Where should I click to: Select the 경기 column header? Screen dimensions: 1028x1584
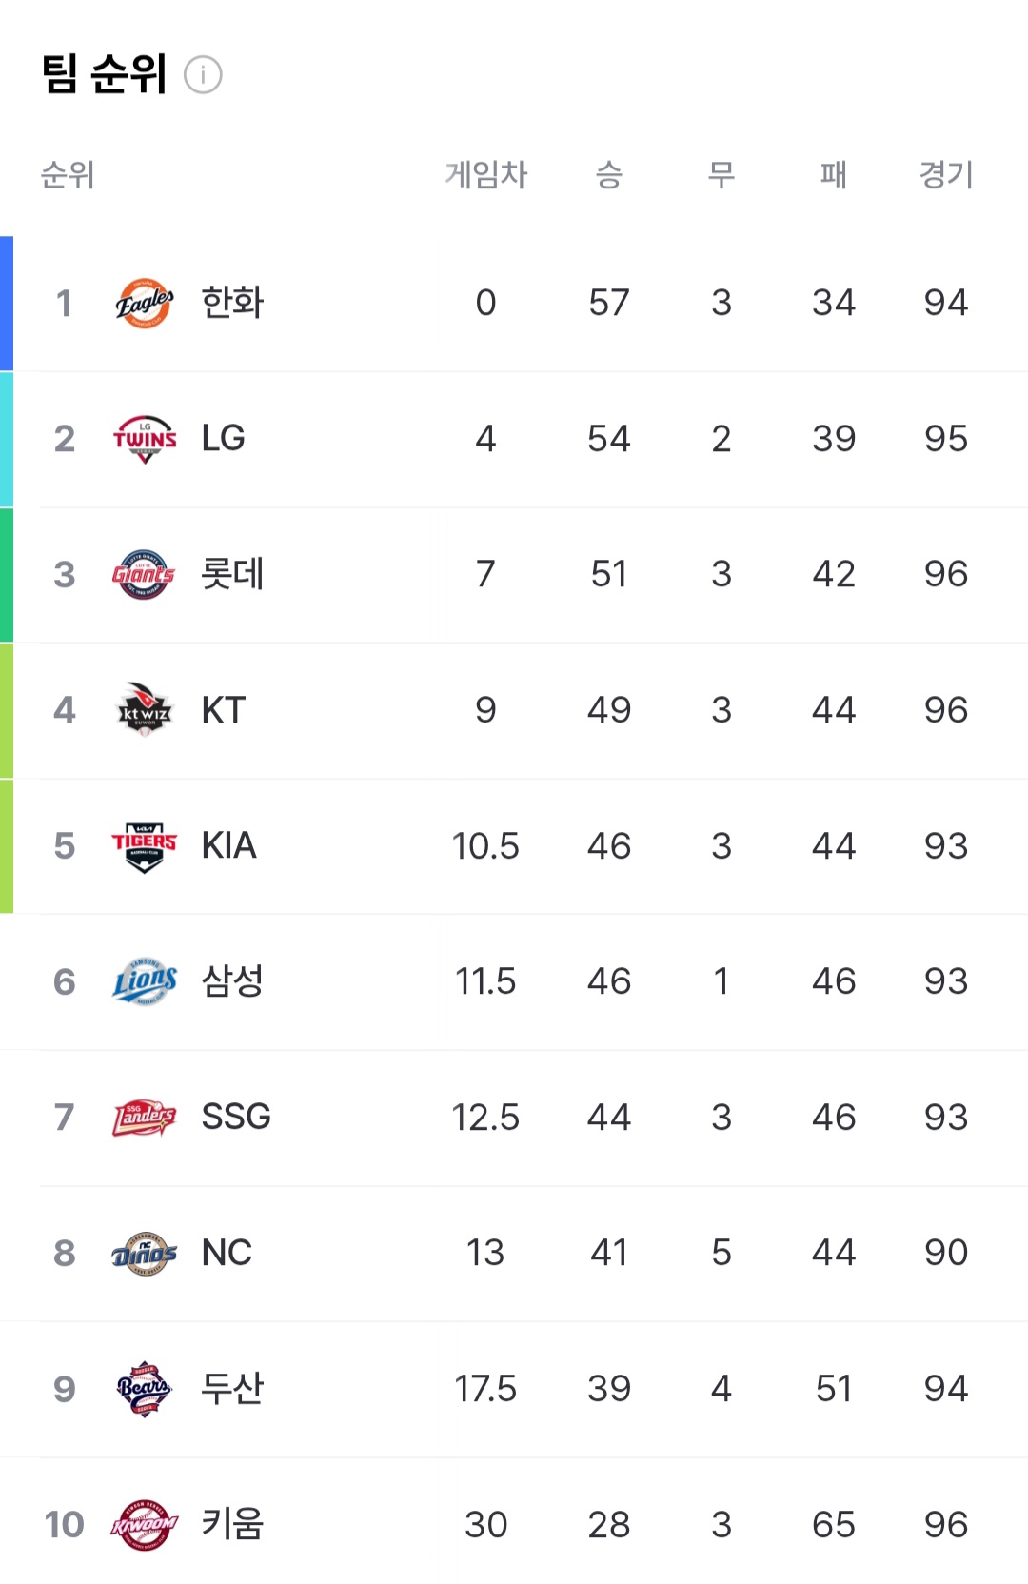946,174
